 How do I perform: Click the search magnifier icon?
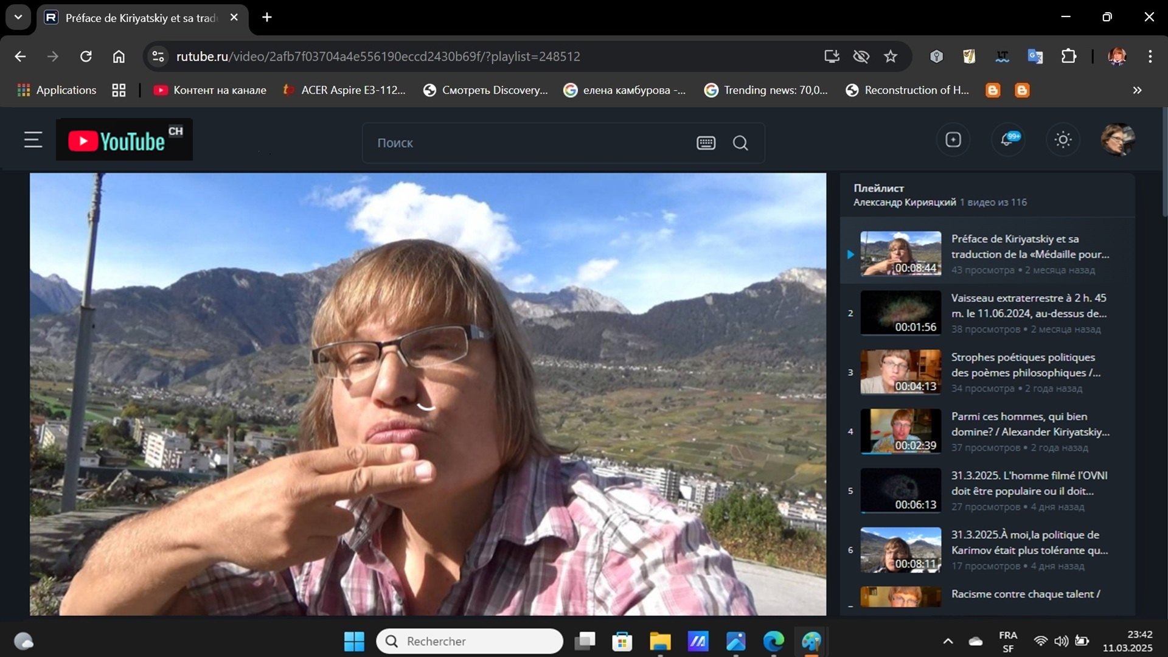point(740,143)
